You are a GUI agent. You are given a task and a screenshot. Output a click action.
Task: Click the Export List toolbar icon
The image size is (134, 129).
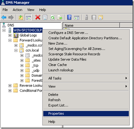[x=60, y=17]
